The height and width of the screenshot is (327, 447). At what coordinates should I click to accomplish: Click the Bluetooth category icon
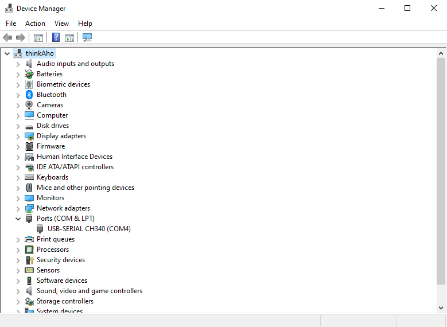pos(29,95)
